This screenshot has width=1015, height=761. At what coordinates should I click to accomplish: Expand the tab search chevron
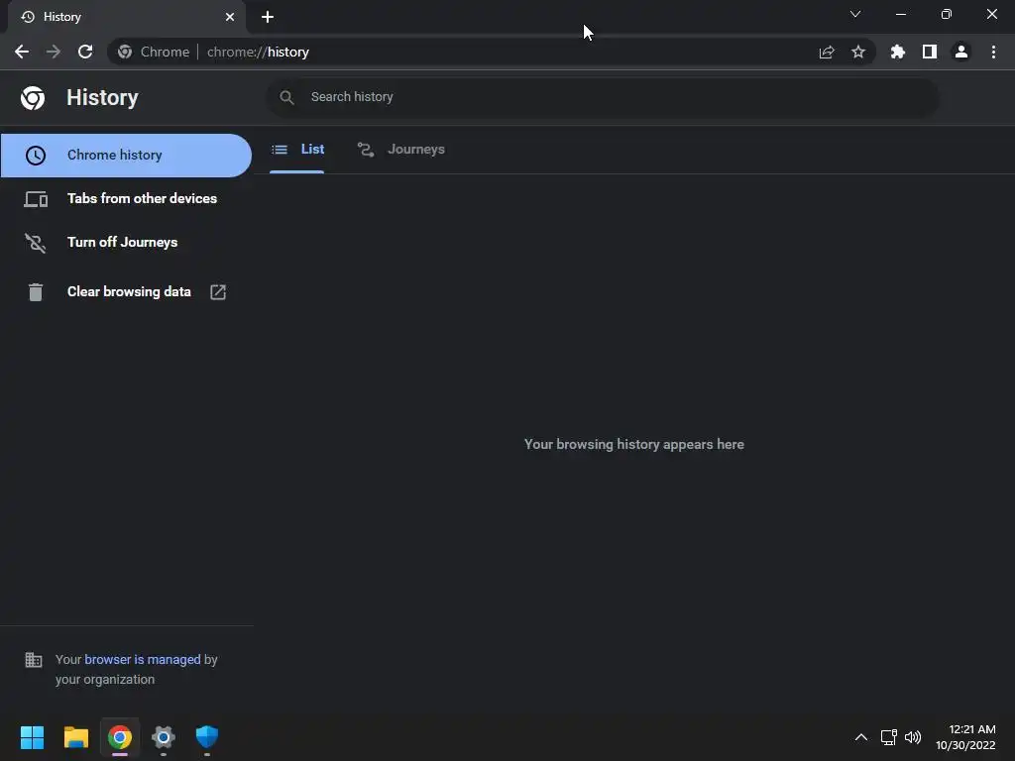[x=855, y=14]
